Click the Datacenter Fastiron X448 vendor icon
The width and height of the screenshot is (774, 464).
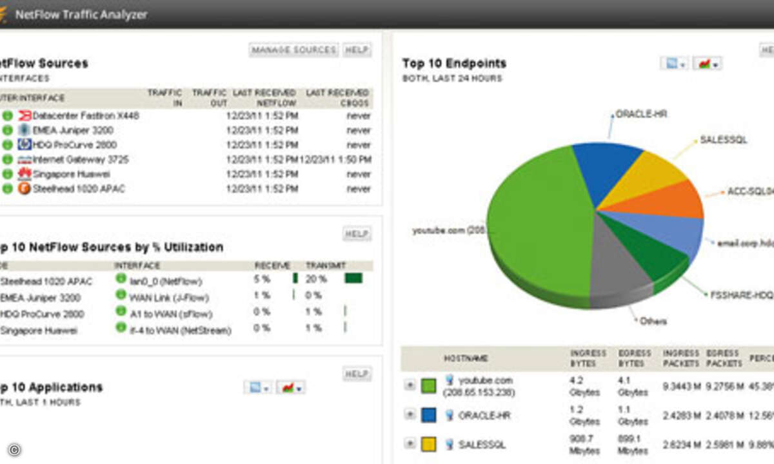pyautogui.click(x=25, y=116)
